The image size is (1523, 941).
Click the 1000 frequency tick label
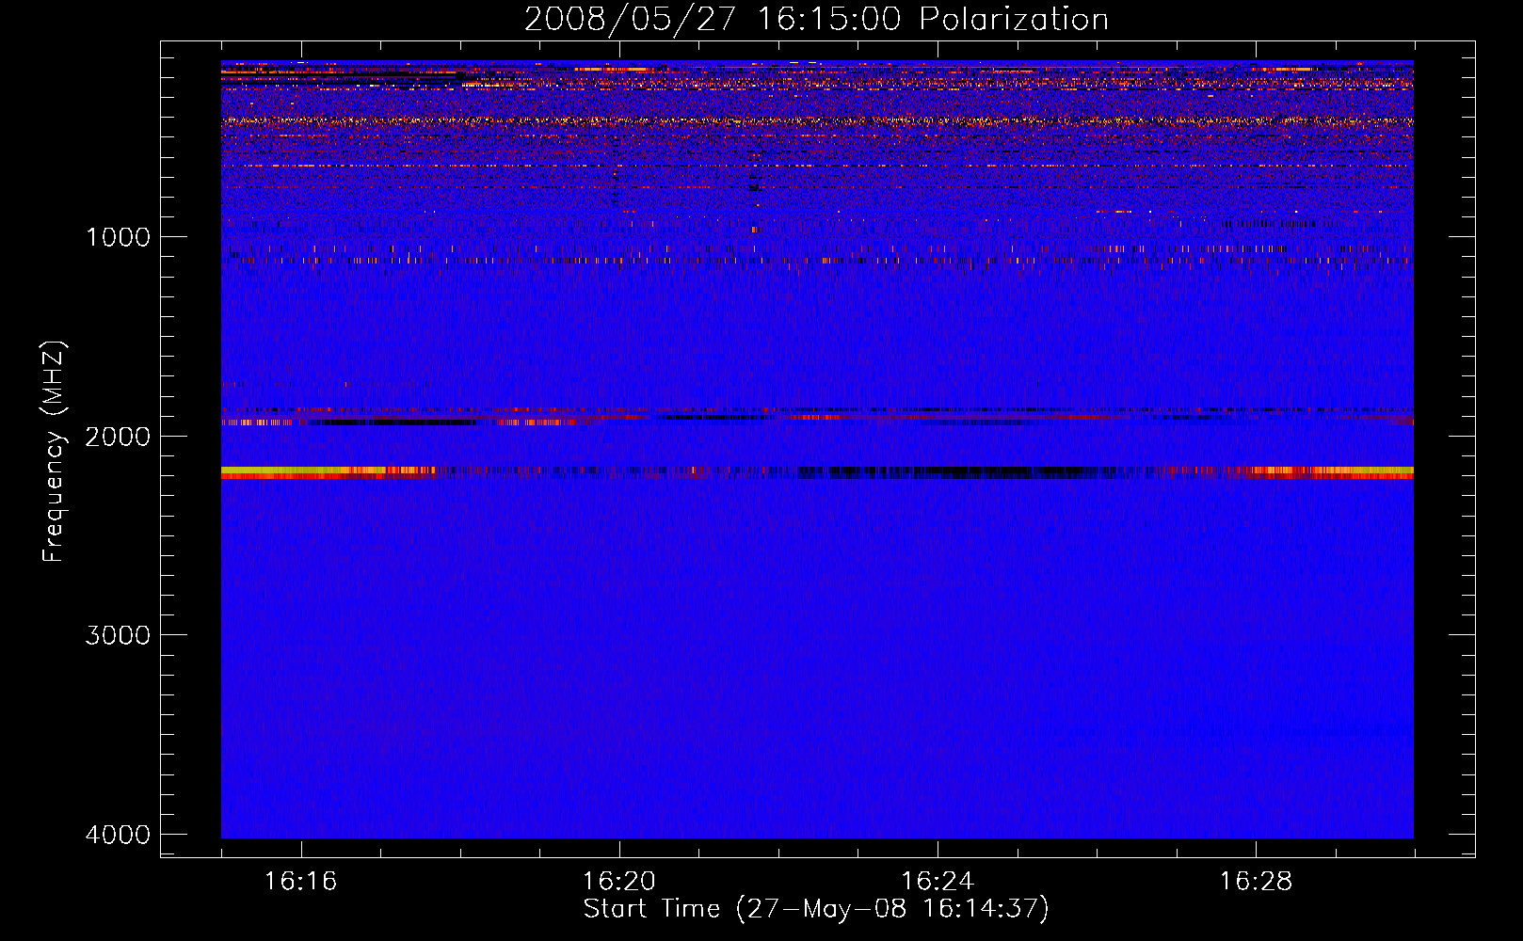(x=119, y=237)
